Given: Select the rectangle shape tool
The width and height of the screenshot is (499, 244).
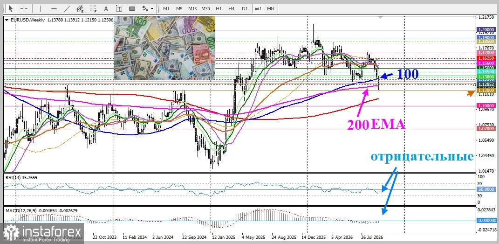Looking at the screenshot, I should click(132, 8).
